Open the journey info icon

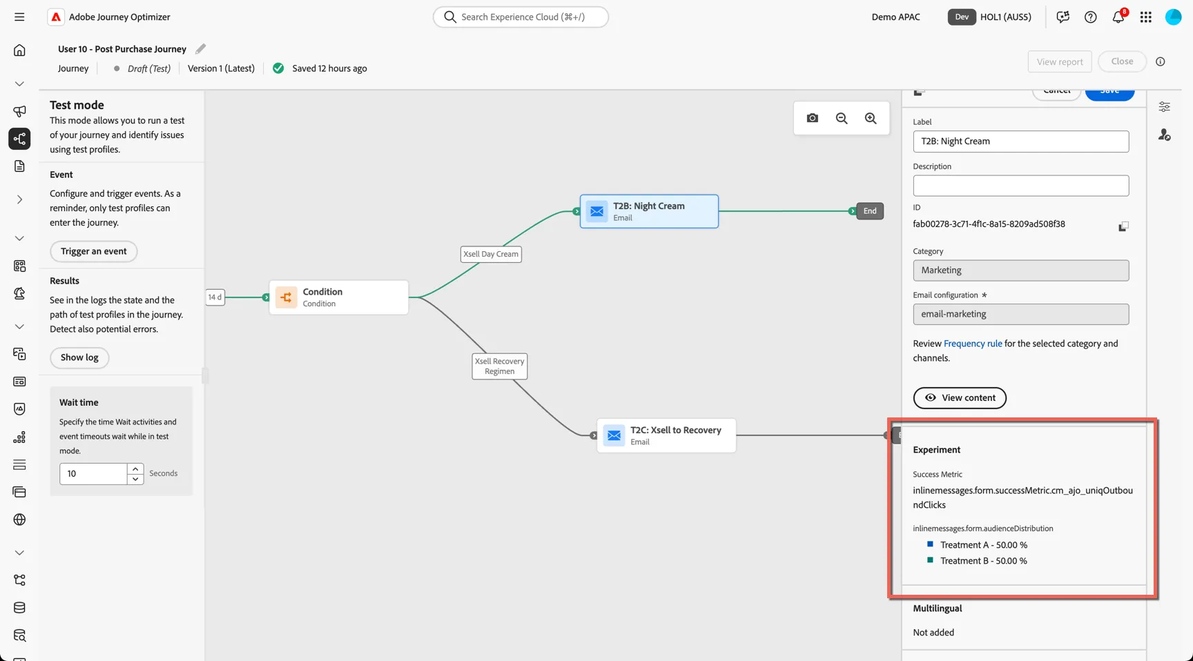[1161, 61]
